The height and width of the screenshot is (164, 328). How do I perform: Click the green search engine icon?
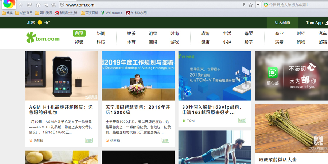[x=265, y=5]
